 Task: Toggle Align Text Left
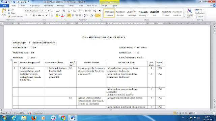69,15
